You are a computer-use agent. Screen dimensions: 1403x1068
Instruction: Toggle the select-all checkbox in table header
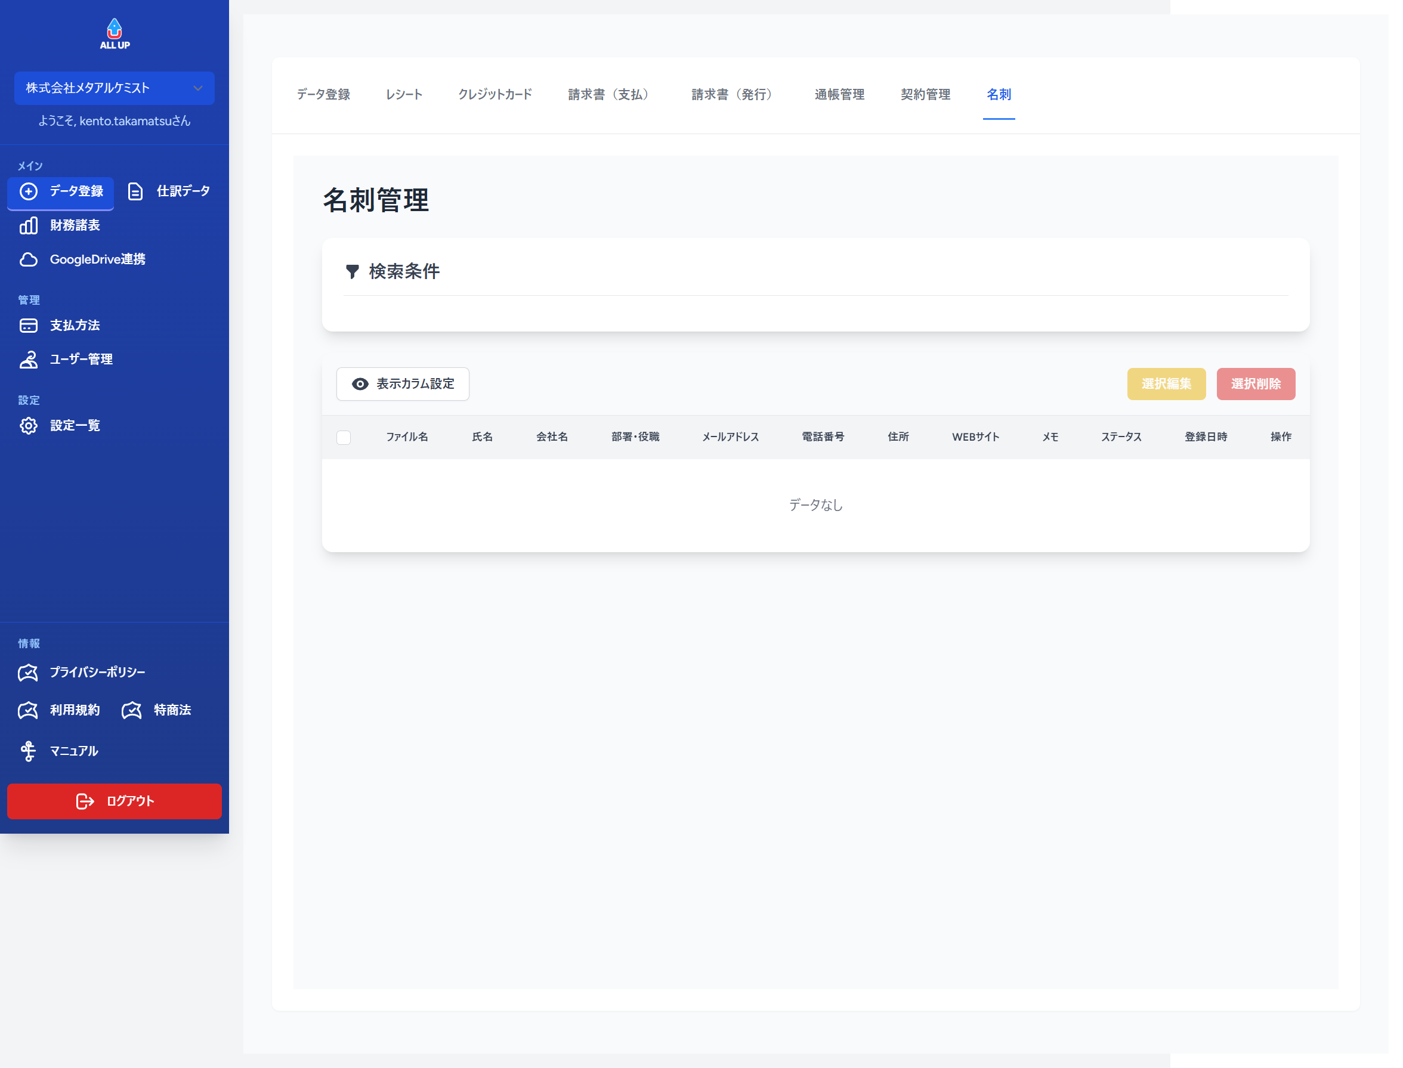tap(344, 437)
